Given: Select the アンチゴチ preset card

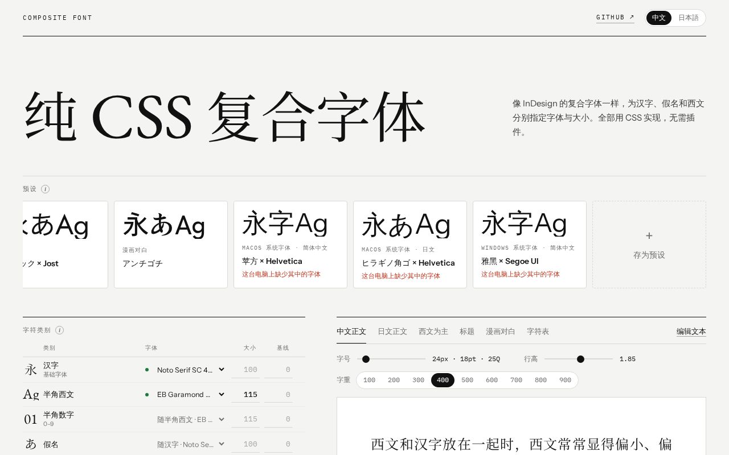Looking at the screenshot, I should coord(171,245).
